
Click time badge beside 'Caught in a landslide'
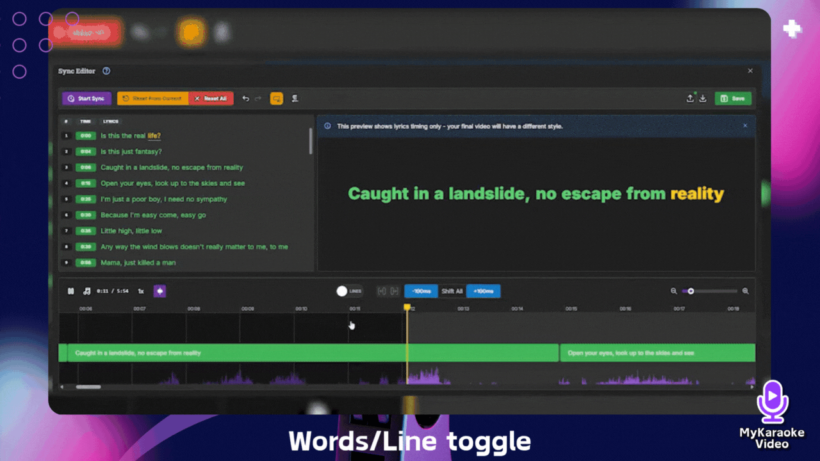tap(85, 168)
